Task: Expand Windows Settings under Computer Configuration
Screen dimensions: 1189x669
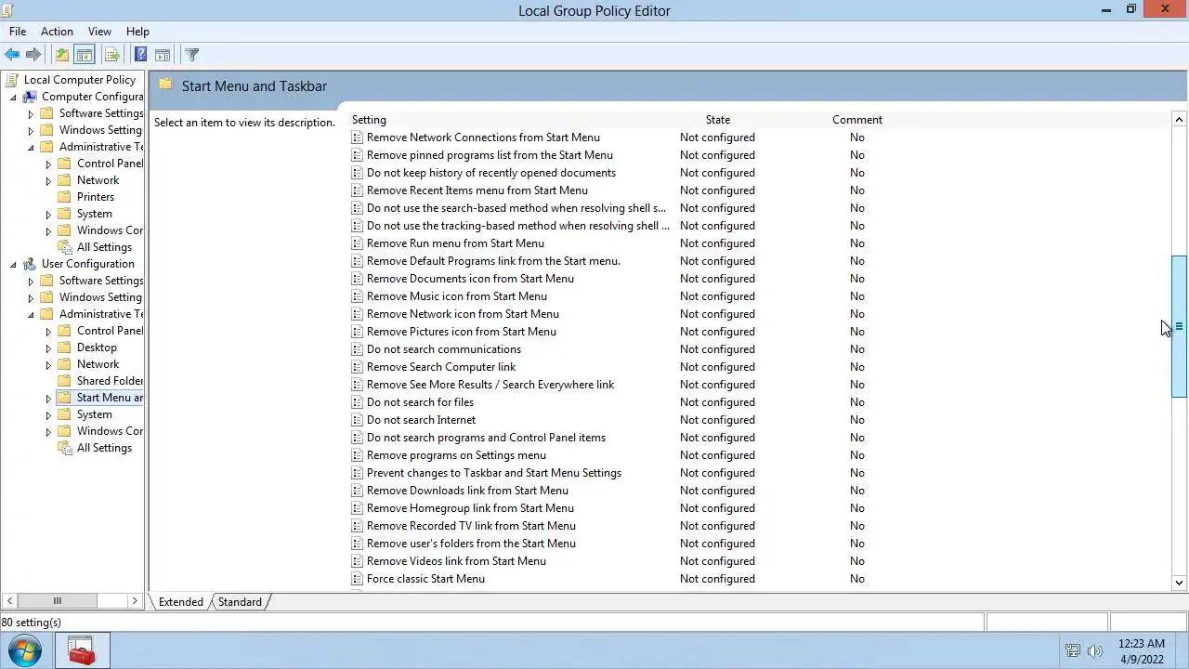Action: [31, 130]
